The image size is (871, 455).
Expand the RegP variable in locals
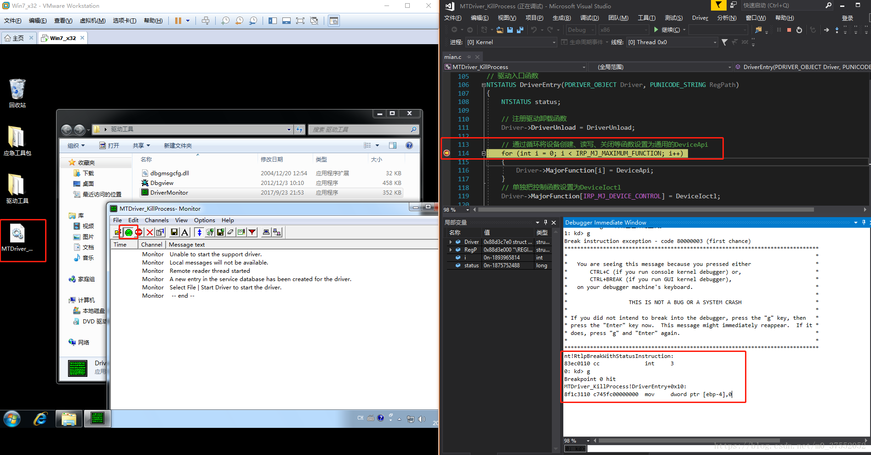(450, 250)
